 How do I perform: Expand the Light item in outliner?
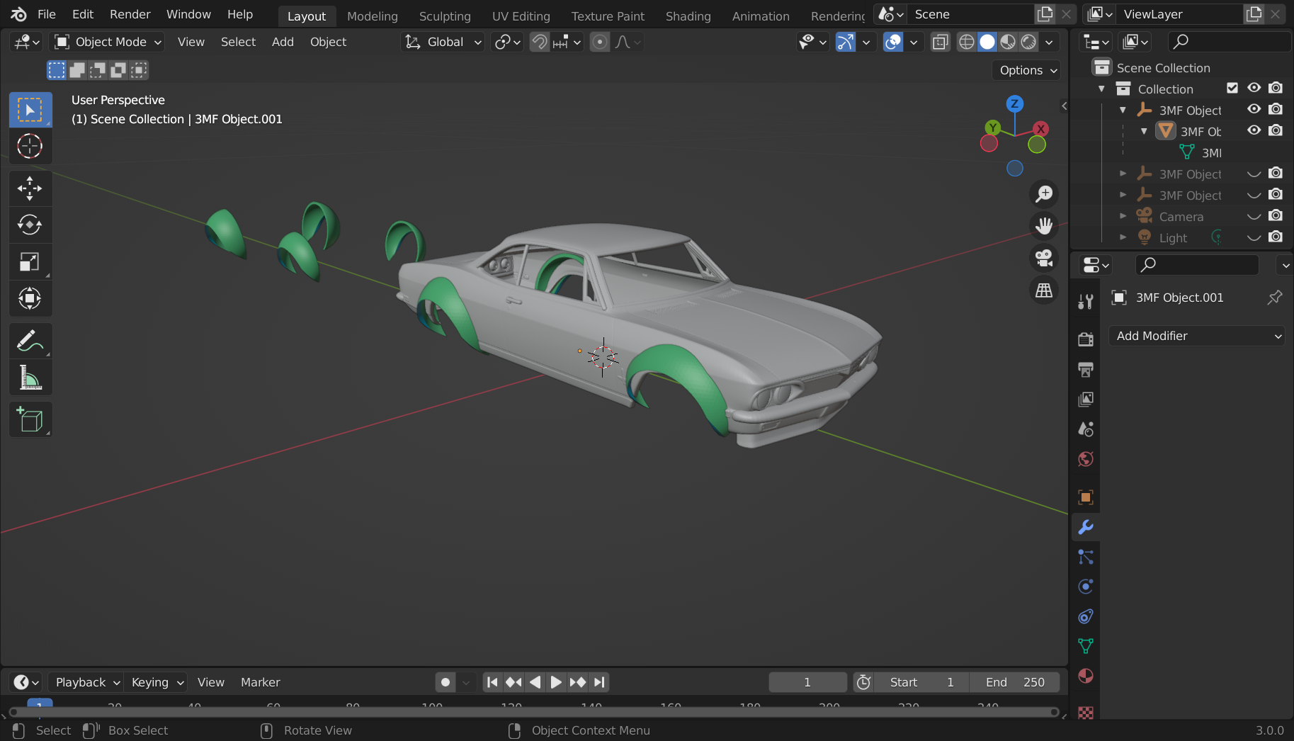(1123, 237)
